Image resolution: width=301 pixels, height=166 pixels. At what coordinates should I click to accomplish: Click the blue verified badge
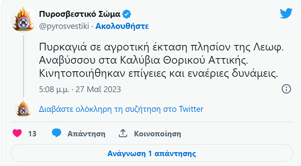[x=127, y=14]
